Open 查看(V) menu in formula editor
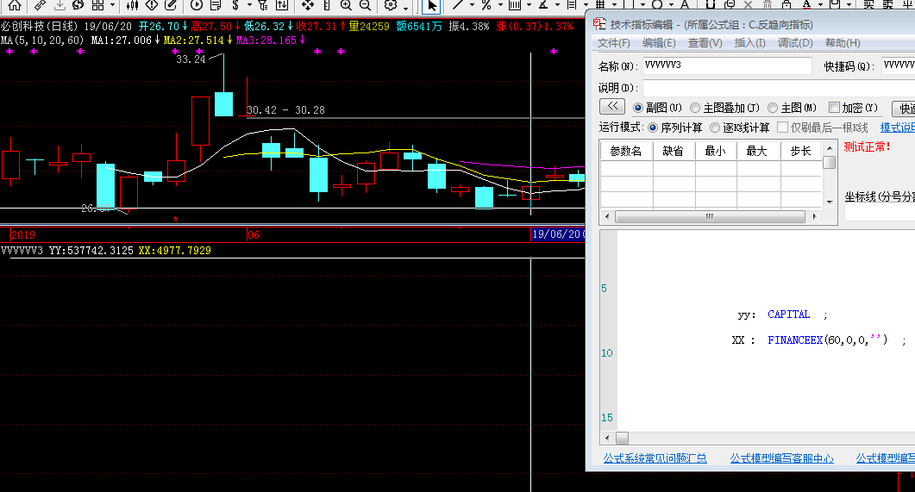 pos(705,43)
